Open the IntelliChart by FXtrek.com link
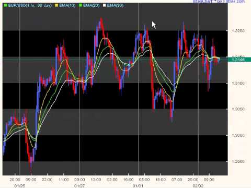 tap(219, 2)
